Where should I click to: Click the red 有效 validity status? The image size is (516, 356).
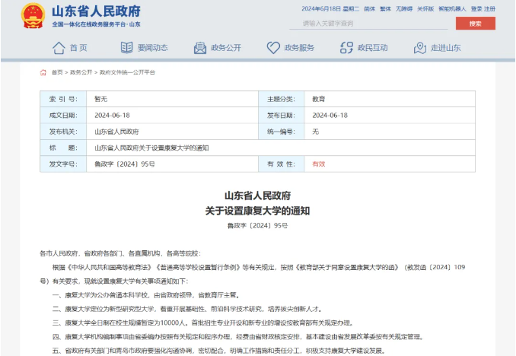tap(319, 164)
